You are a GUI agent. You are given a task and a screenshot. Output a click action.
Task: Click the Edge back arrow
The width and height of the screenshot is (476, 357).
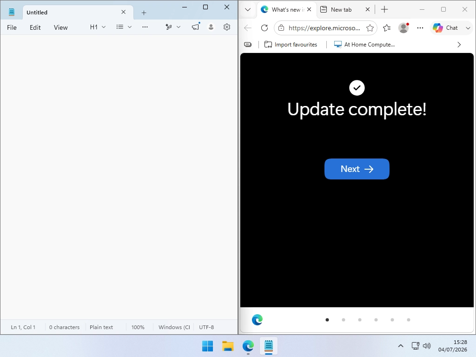point(248,28)
